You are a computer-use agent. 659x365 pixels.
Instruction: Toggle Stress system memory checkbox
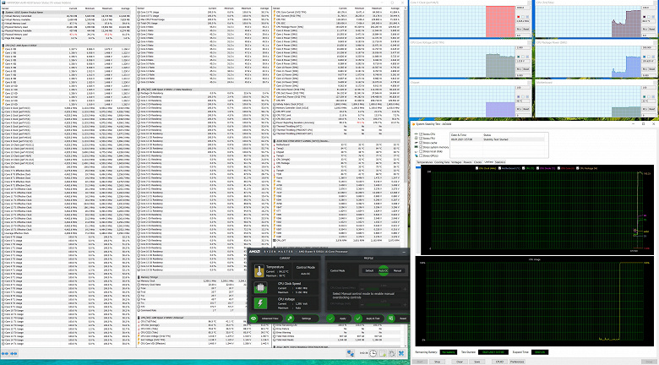[x=421, y=147]
